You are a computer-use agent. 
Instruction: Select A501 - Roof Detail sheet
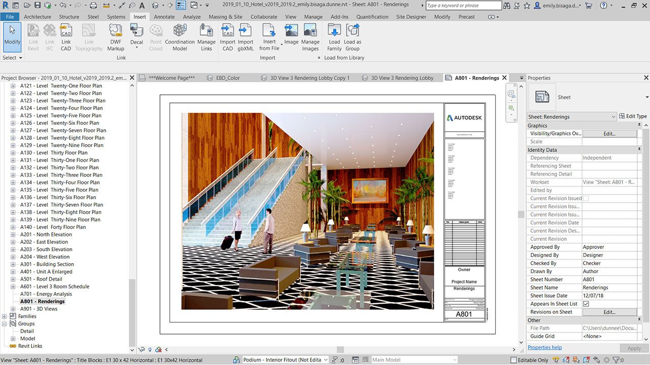(41, 279)
